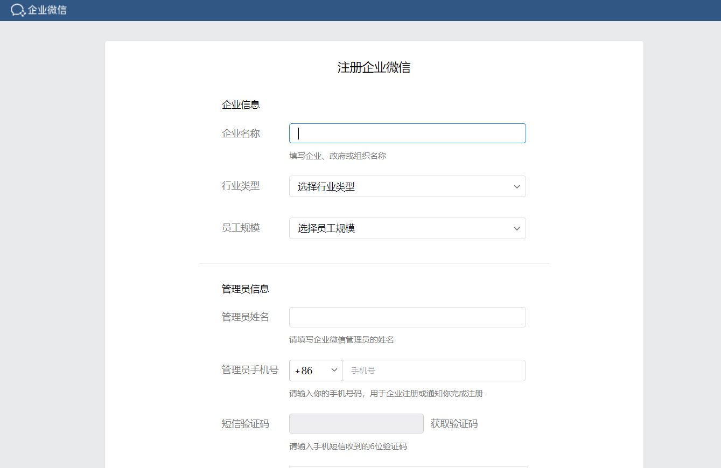Screen dimensions: 721x468
Task: Click the 员工规模 label
Action: tap(241, 228)
